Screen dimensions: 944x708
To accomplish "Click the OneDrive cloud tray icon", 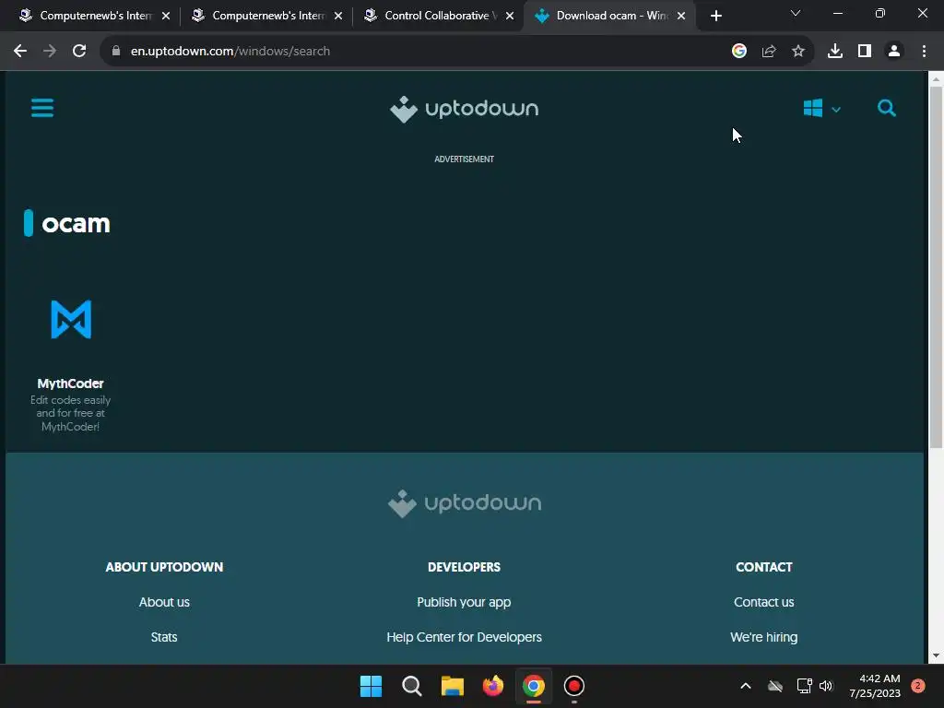I will tap(775, 686).
